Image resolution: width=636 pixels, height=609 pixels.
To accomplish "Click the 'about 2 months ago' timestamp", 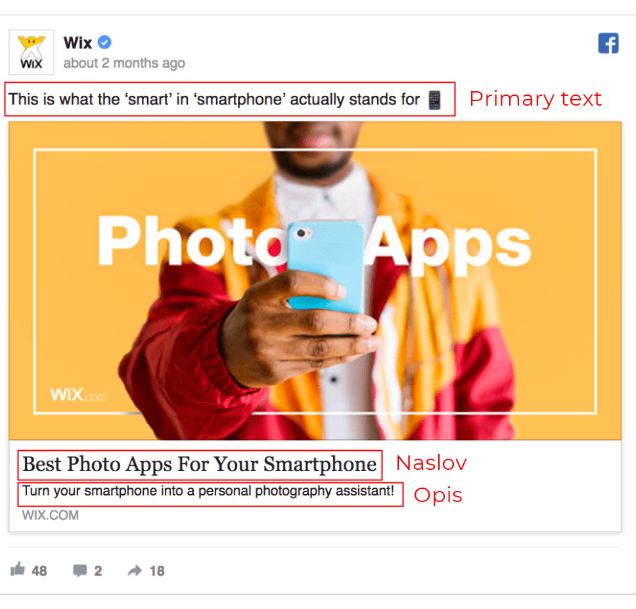I will [x=124, y=63].
